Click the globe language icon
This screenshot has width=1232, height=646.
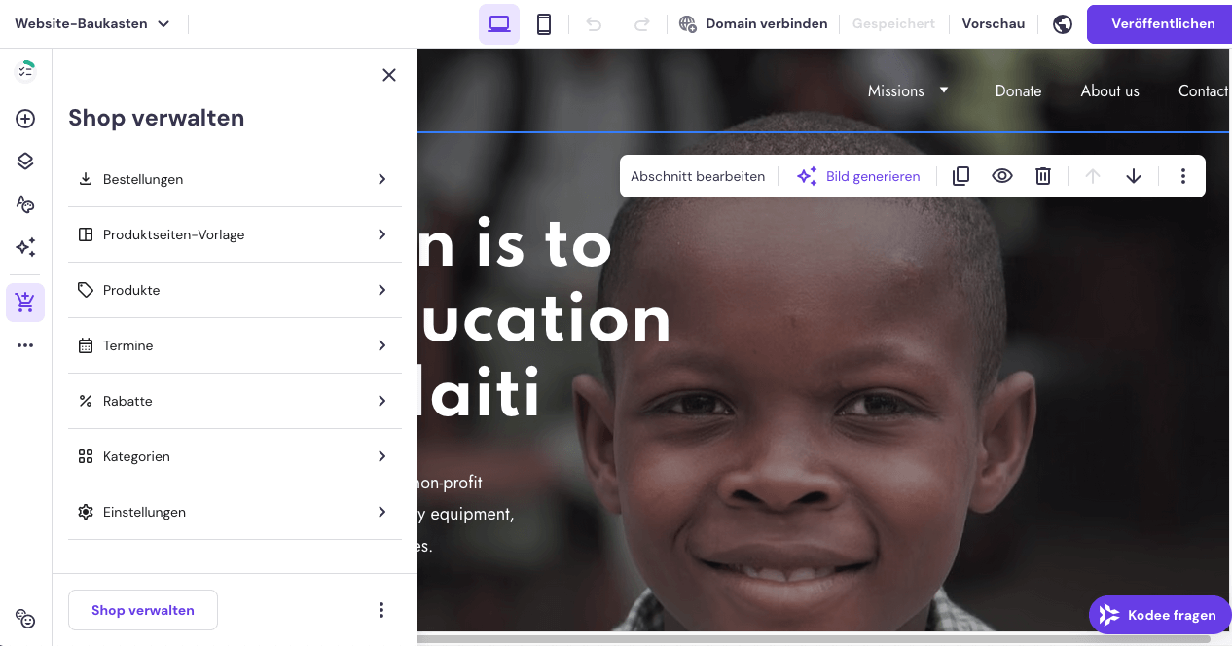pyautogui.click(x=1063, y=24)
